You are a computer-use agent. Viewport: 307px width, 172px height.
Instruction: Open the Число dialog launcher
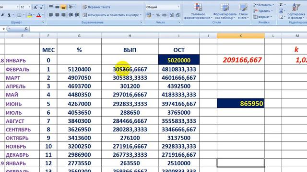[179, 22]
